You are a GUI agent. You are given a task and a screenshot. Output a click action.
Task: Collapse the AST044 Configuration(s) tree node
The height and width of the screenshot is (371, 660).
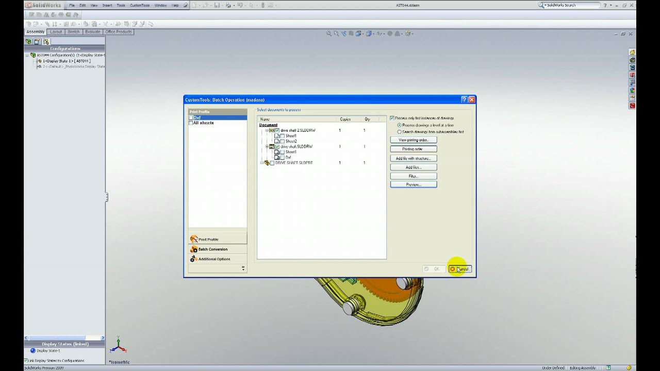pyautogui.click(x=27, y=55)
